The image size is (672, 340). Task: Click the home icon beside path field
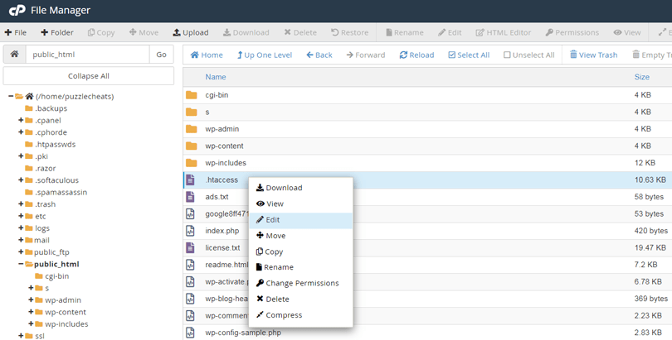15,55
